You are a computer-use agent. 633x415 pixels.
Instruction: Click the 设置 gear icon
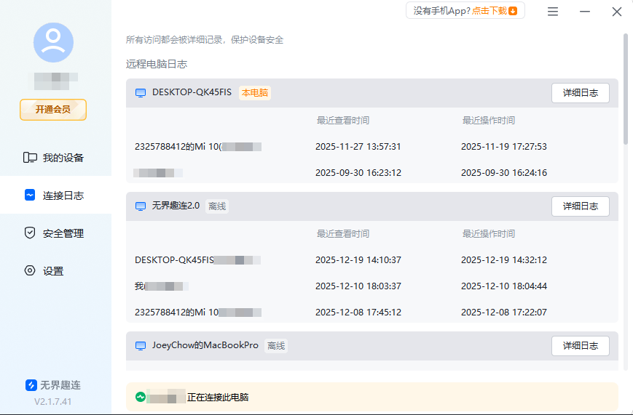pyautogui.click(x=30, y=270)
